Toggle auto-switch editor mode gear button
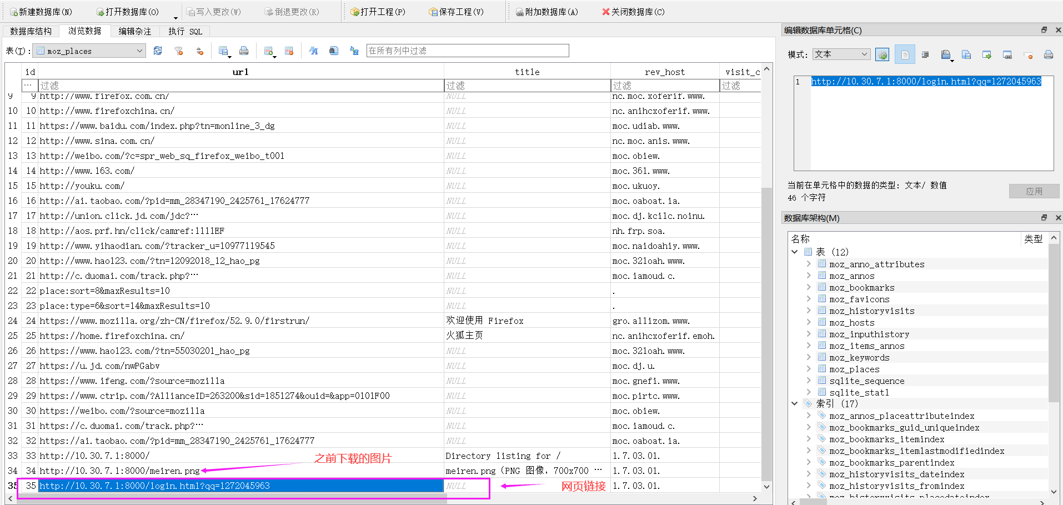This screenshot has height=505, width=1063. pos(882,54)
